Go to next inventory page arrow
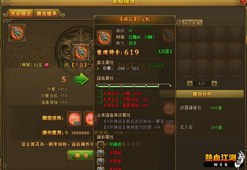Image resolution: width=247 pixels, height=170 pixels. (214, 84)
